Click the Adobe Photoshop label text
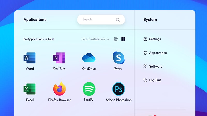The width and height of the screenshot is (207, 116). [x=119, y=100]
